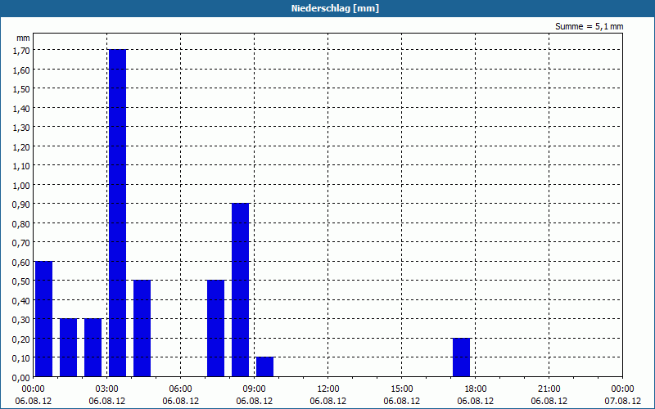The height and width of the screenshot is (409, 655).
Task: Select the '1,30' y-axis value
Action: click(x=21, y=128)
